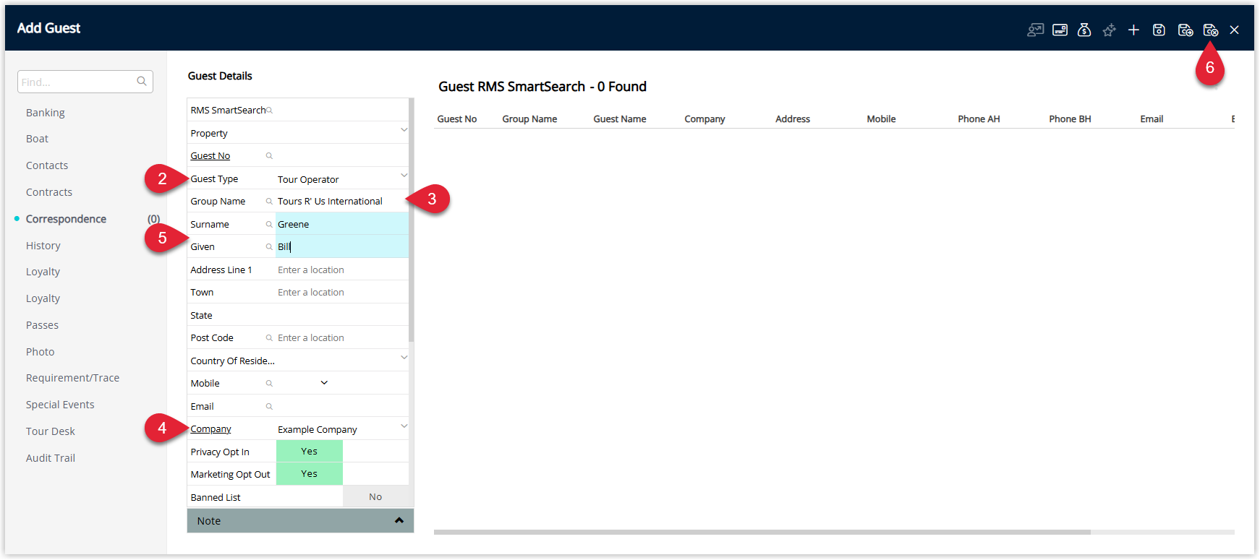The height and width of the screenshot is (560, 1260).
Task: Click the Mobile search magnifier icon
Action: point(269,384)
